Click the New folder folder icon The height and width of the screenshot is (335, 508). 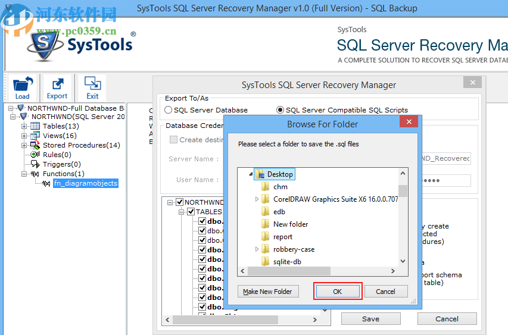click(266, 224)
